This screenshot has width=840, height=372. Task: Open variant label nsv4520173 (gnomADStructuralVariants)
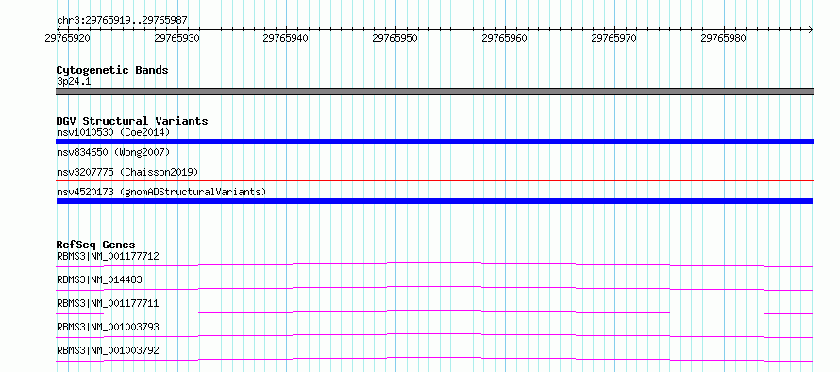coord(161,192)
